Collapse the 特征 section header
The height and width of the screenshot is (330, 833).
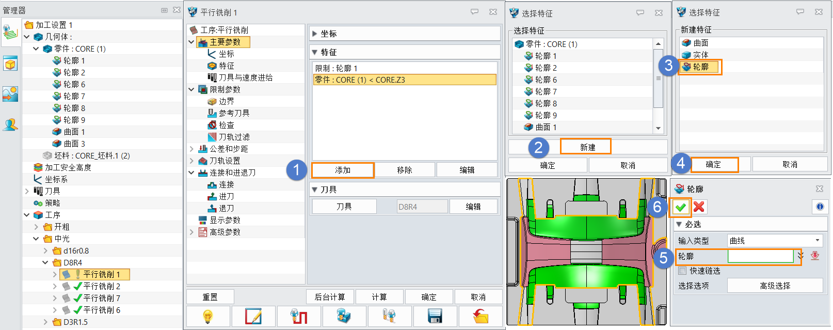click(405, 52)
